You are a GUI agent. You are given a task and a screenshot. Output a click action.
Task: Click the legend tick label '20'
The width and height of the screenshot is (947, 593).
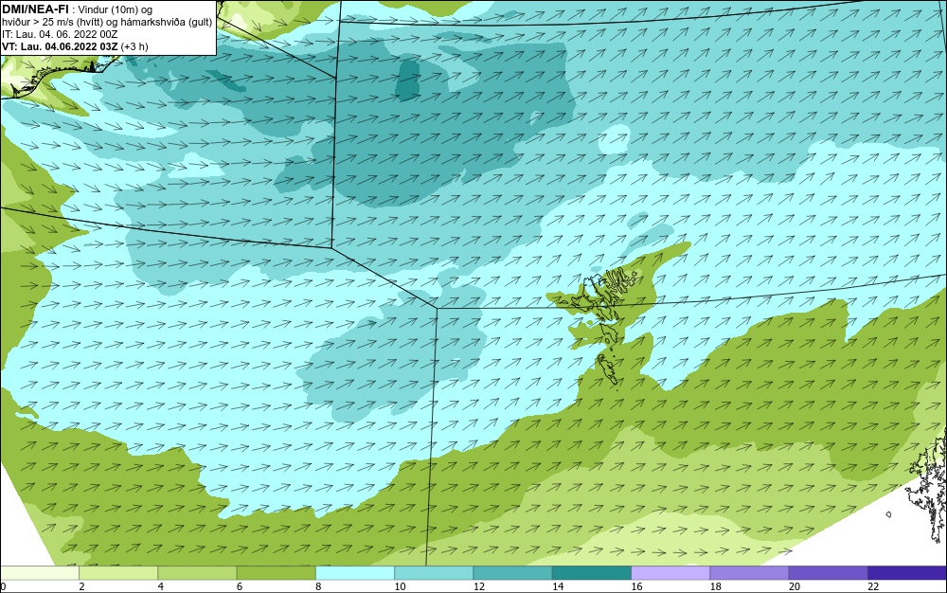(795, 586)
